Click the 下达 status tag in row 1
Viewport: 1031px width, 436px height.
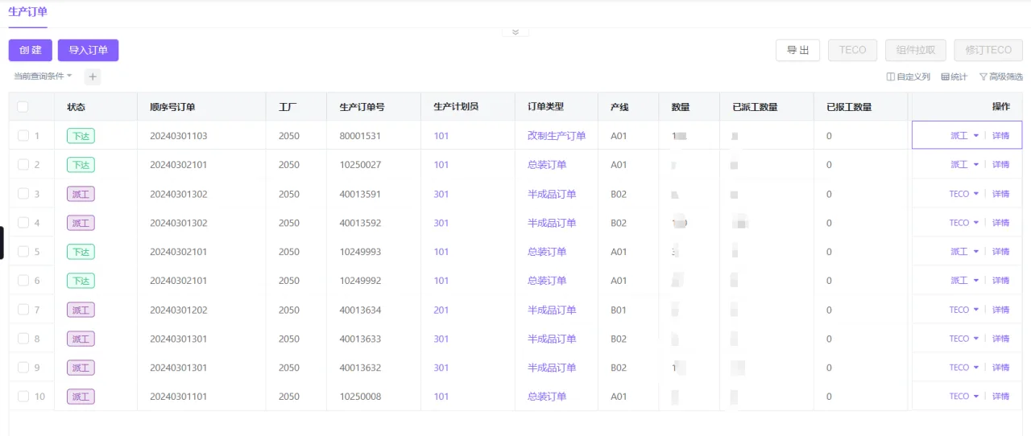point(81,136)
